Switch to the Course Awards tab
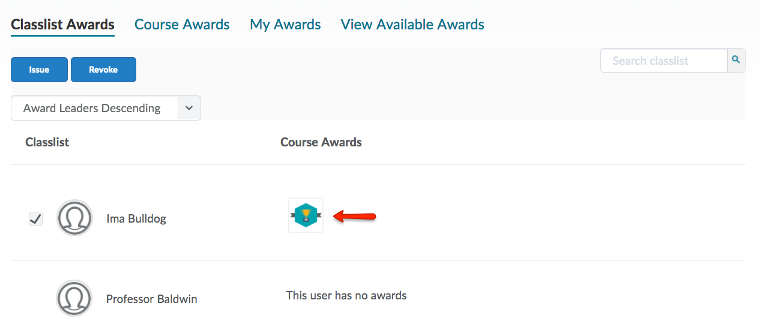Viewport: 760px width, 321px height. pos(182,25)
